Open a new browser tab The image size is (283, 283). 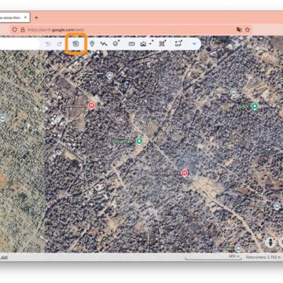click(36, 17)
